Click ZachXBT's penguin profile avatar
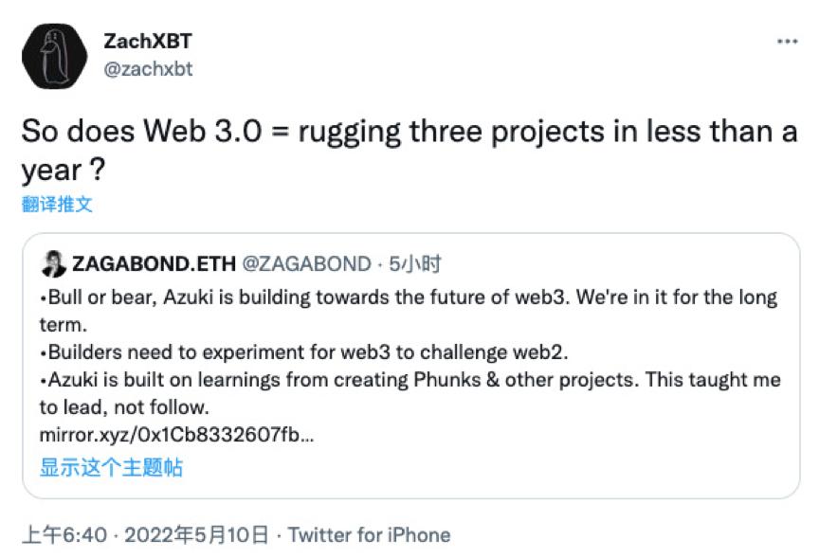 (x=54, y=56)
